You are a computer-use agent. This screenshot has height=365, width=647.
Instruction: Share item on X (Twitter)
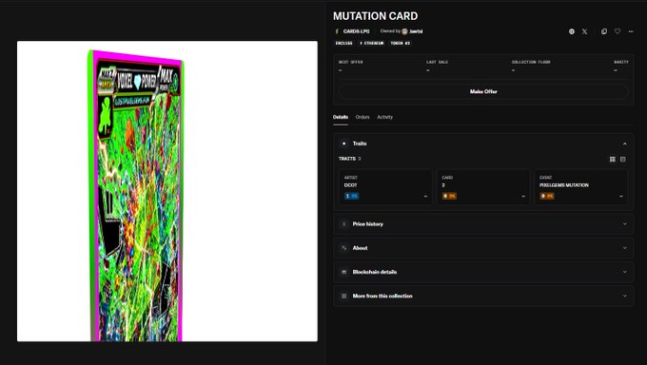pos(585,31)
